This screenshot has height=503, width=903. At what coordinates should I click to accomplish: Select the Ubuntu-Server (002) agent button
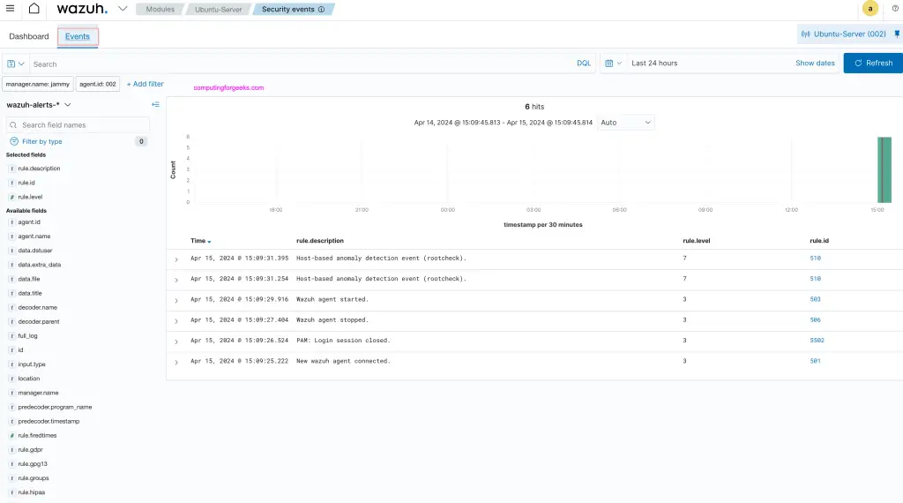(x=844, y=34)
